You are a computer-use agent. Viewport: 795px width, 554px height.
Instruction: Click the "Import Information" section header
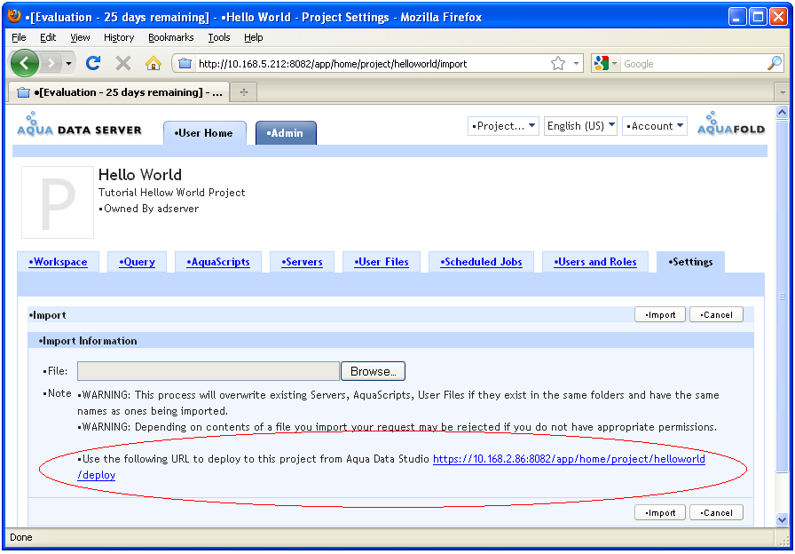pos(88,341)
